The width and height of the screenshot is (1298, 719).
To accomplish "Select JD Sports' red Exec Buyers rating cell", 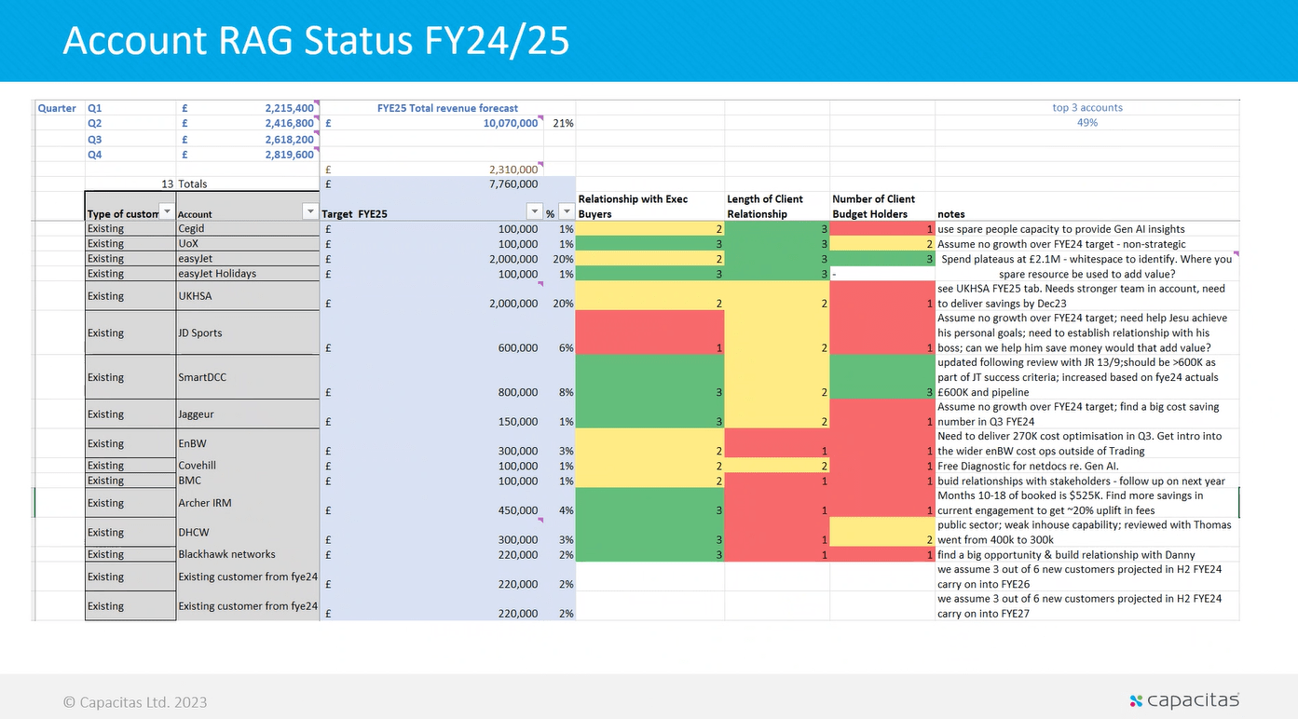I will click(x=650, y=332).
